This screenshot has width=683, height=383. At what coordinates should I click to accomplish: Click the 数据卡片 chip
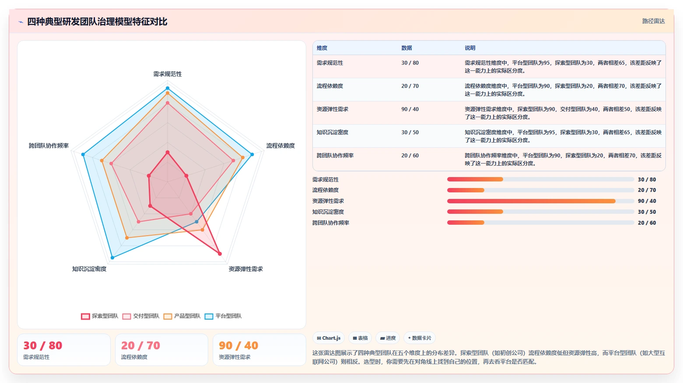pyautogui.click(x=419, y=338)
